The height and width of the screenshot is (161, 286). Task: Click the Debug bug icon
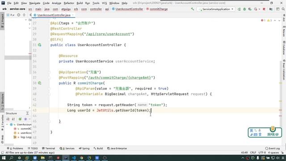[244, 9]
